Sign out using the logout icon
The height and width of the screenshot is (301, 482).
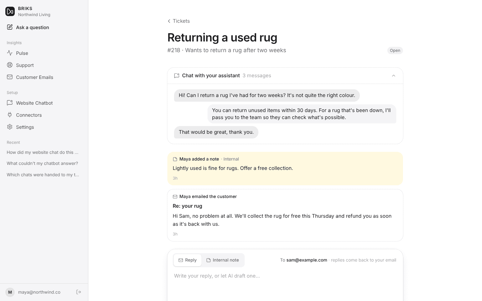tap(79, 292)
